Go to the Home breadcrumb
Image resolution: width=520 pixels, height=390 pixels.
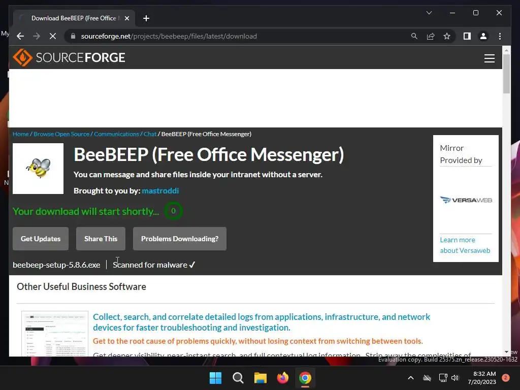[x=20, y=134]
